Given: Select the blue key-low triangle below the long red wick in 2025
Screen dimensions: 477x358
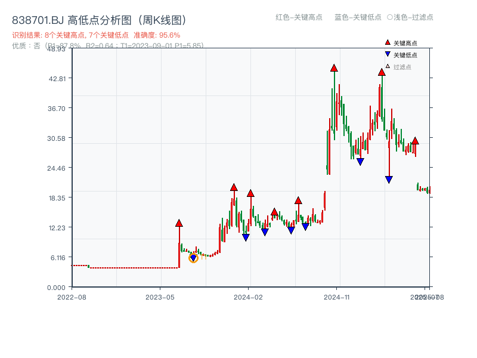Looking at the screenshot, I should (x=389, y=180).
